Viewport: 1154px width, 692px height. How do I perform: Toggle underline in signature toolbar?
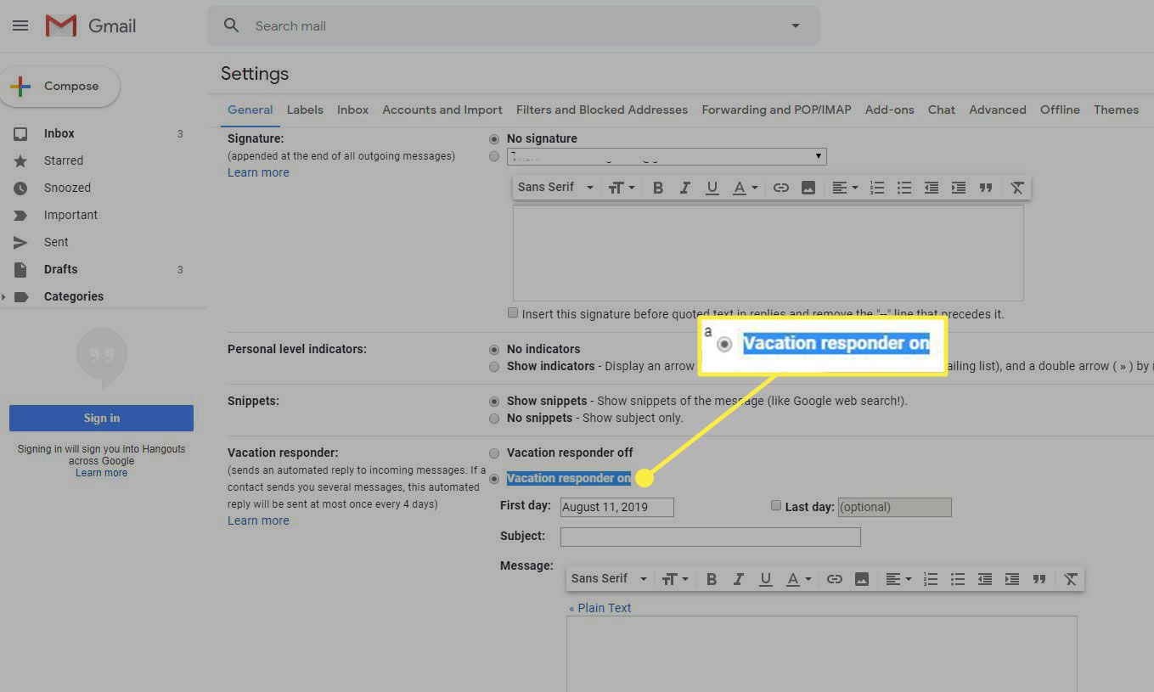pyautogui.click(x=712, y=188)
